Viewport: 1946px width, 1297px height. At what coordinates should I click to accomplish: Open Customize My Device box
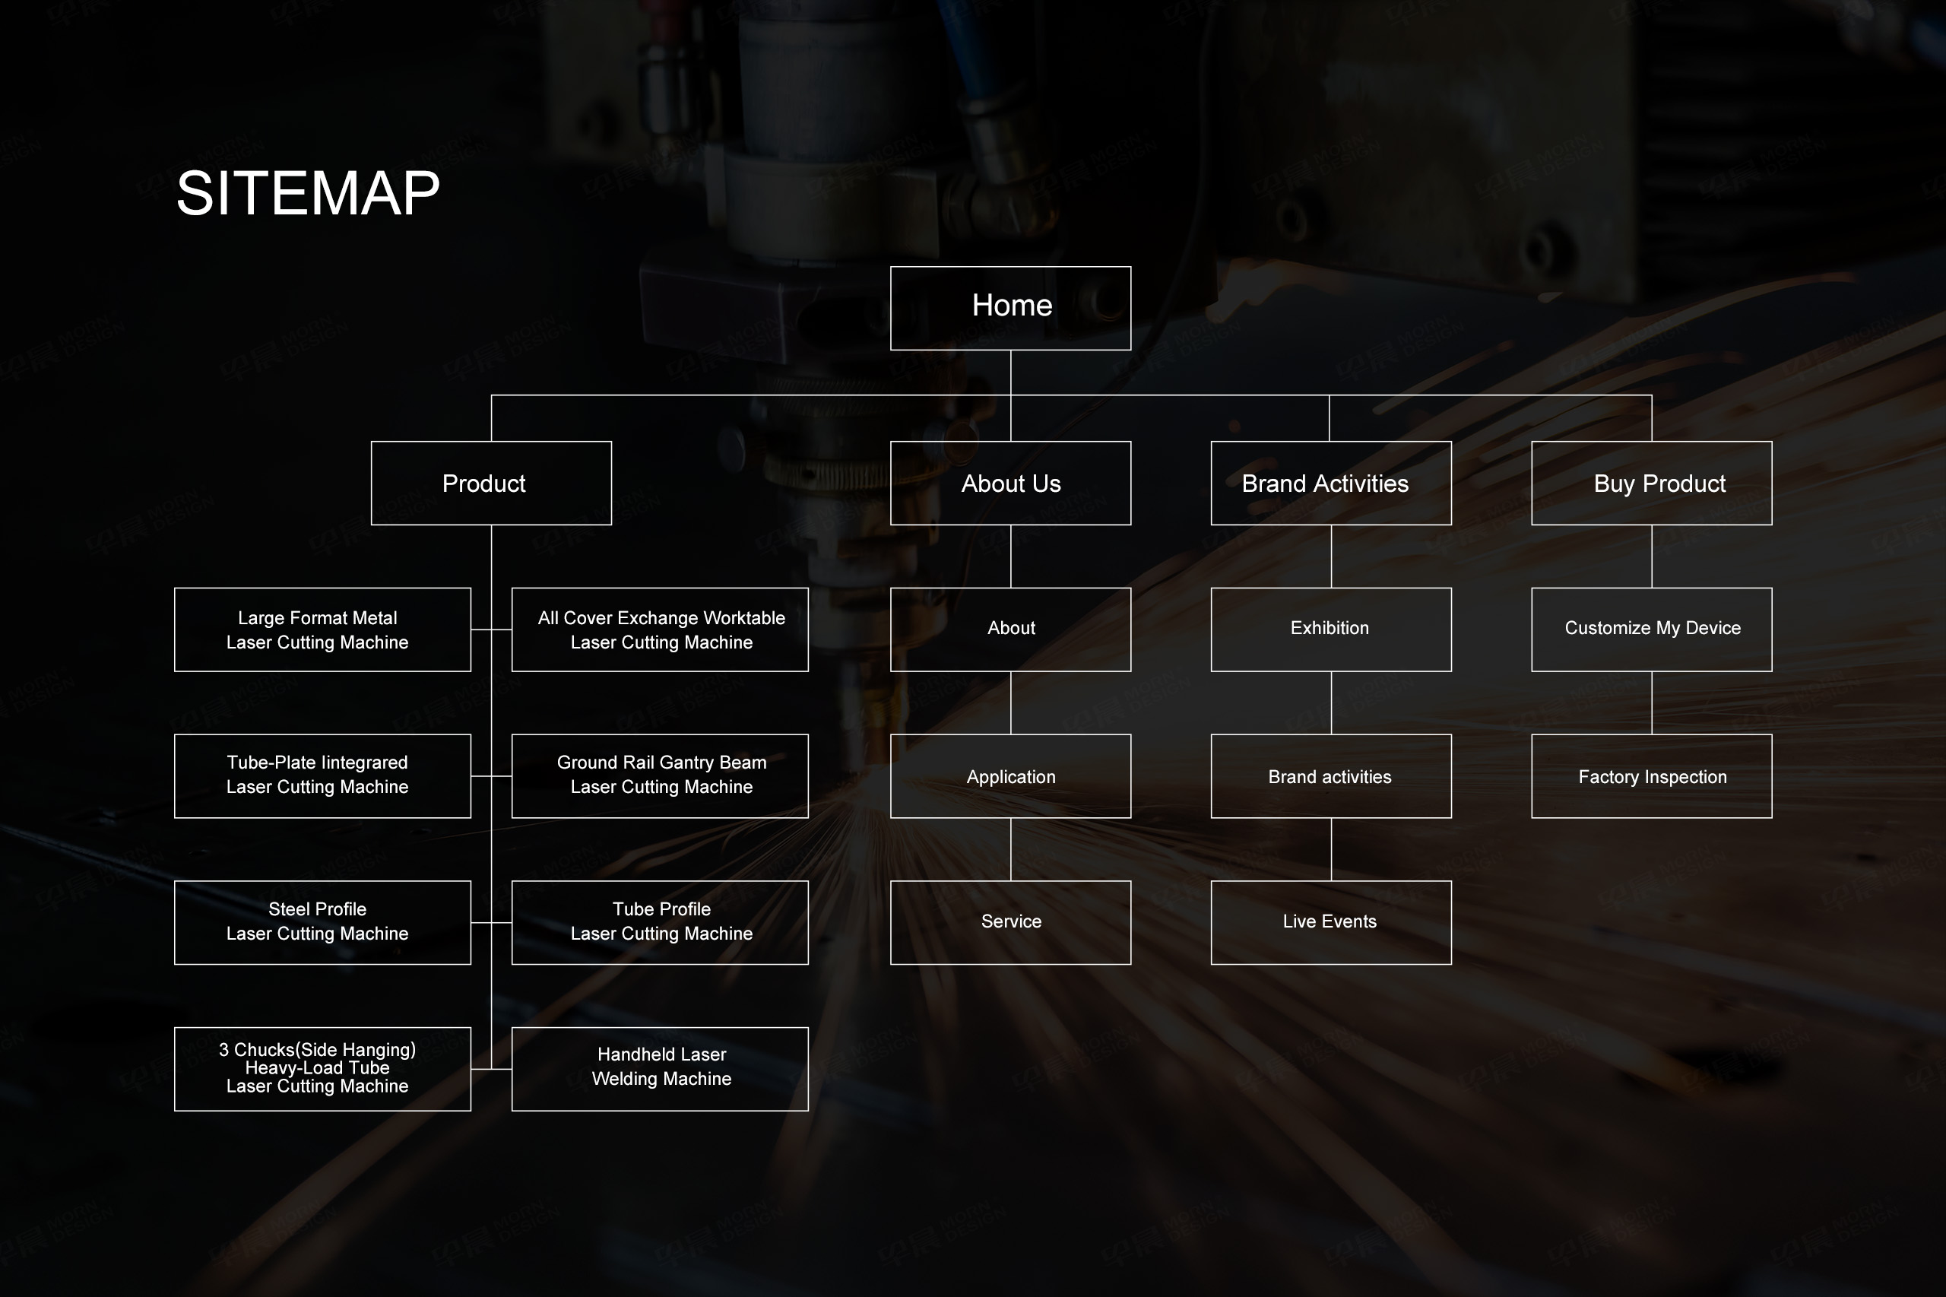(1651, 629)
